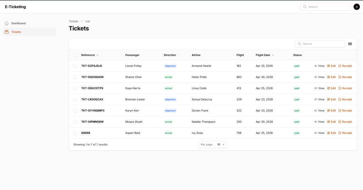
Task: Click 'Showing 1 to 7 of 7 results' text
Action: click(90, 144)
